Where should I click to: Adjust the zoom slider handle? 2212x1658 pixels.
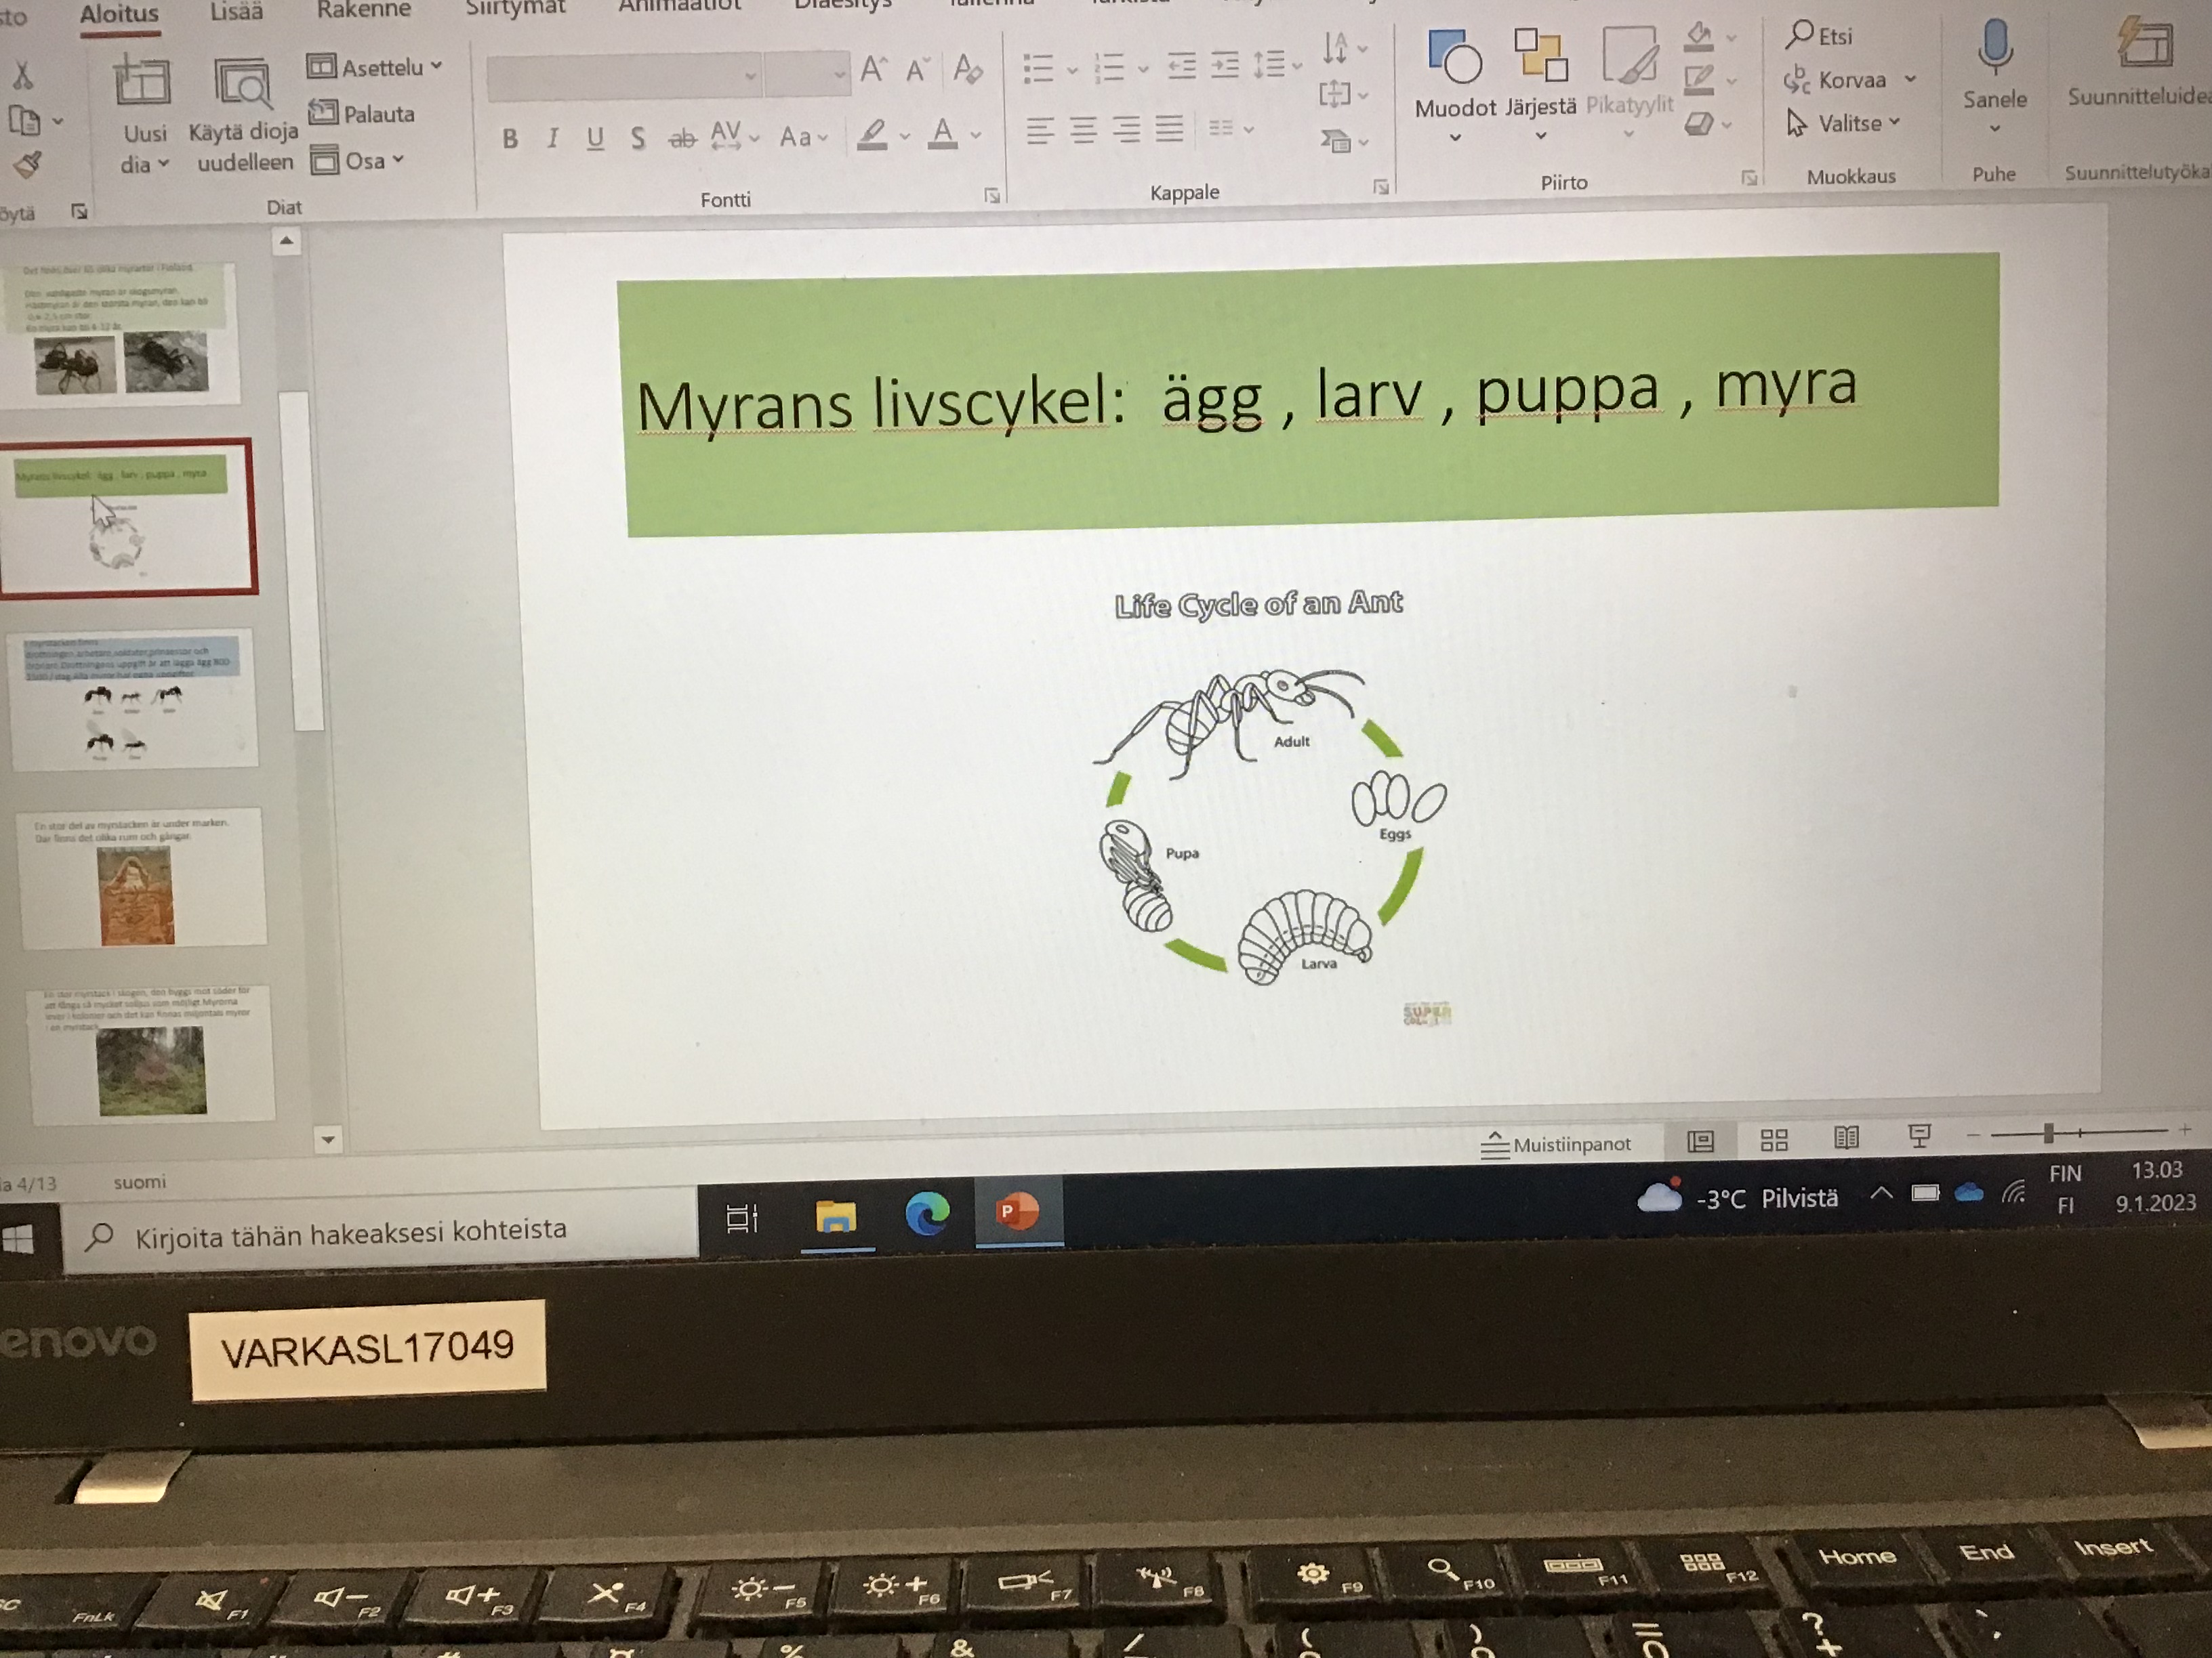(2048, 1133)
